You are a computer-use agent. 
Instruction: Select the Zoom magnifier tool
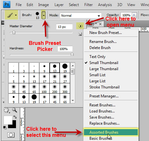[x=14, y=110]
